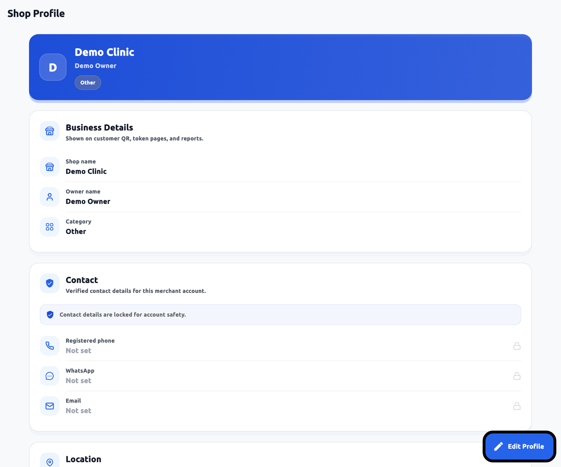The image size is (561, 467).
Task: Click the Category grid icon
Action: point(50,227)
